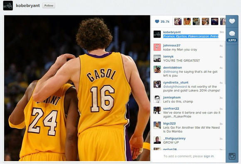Click the @dwighthoward mention
The height and width of the screenshot is (164, 241).
pyautogui.click(x=175, y=87)
